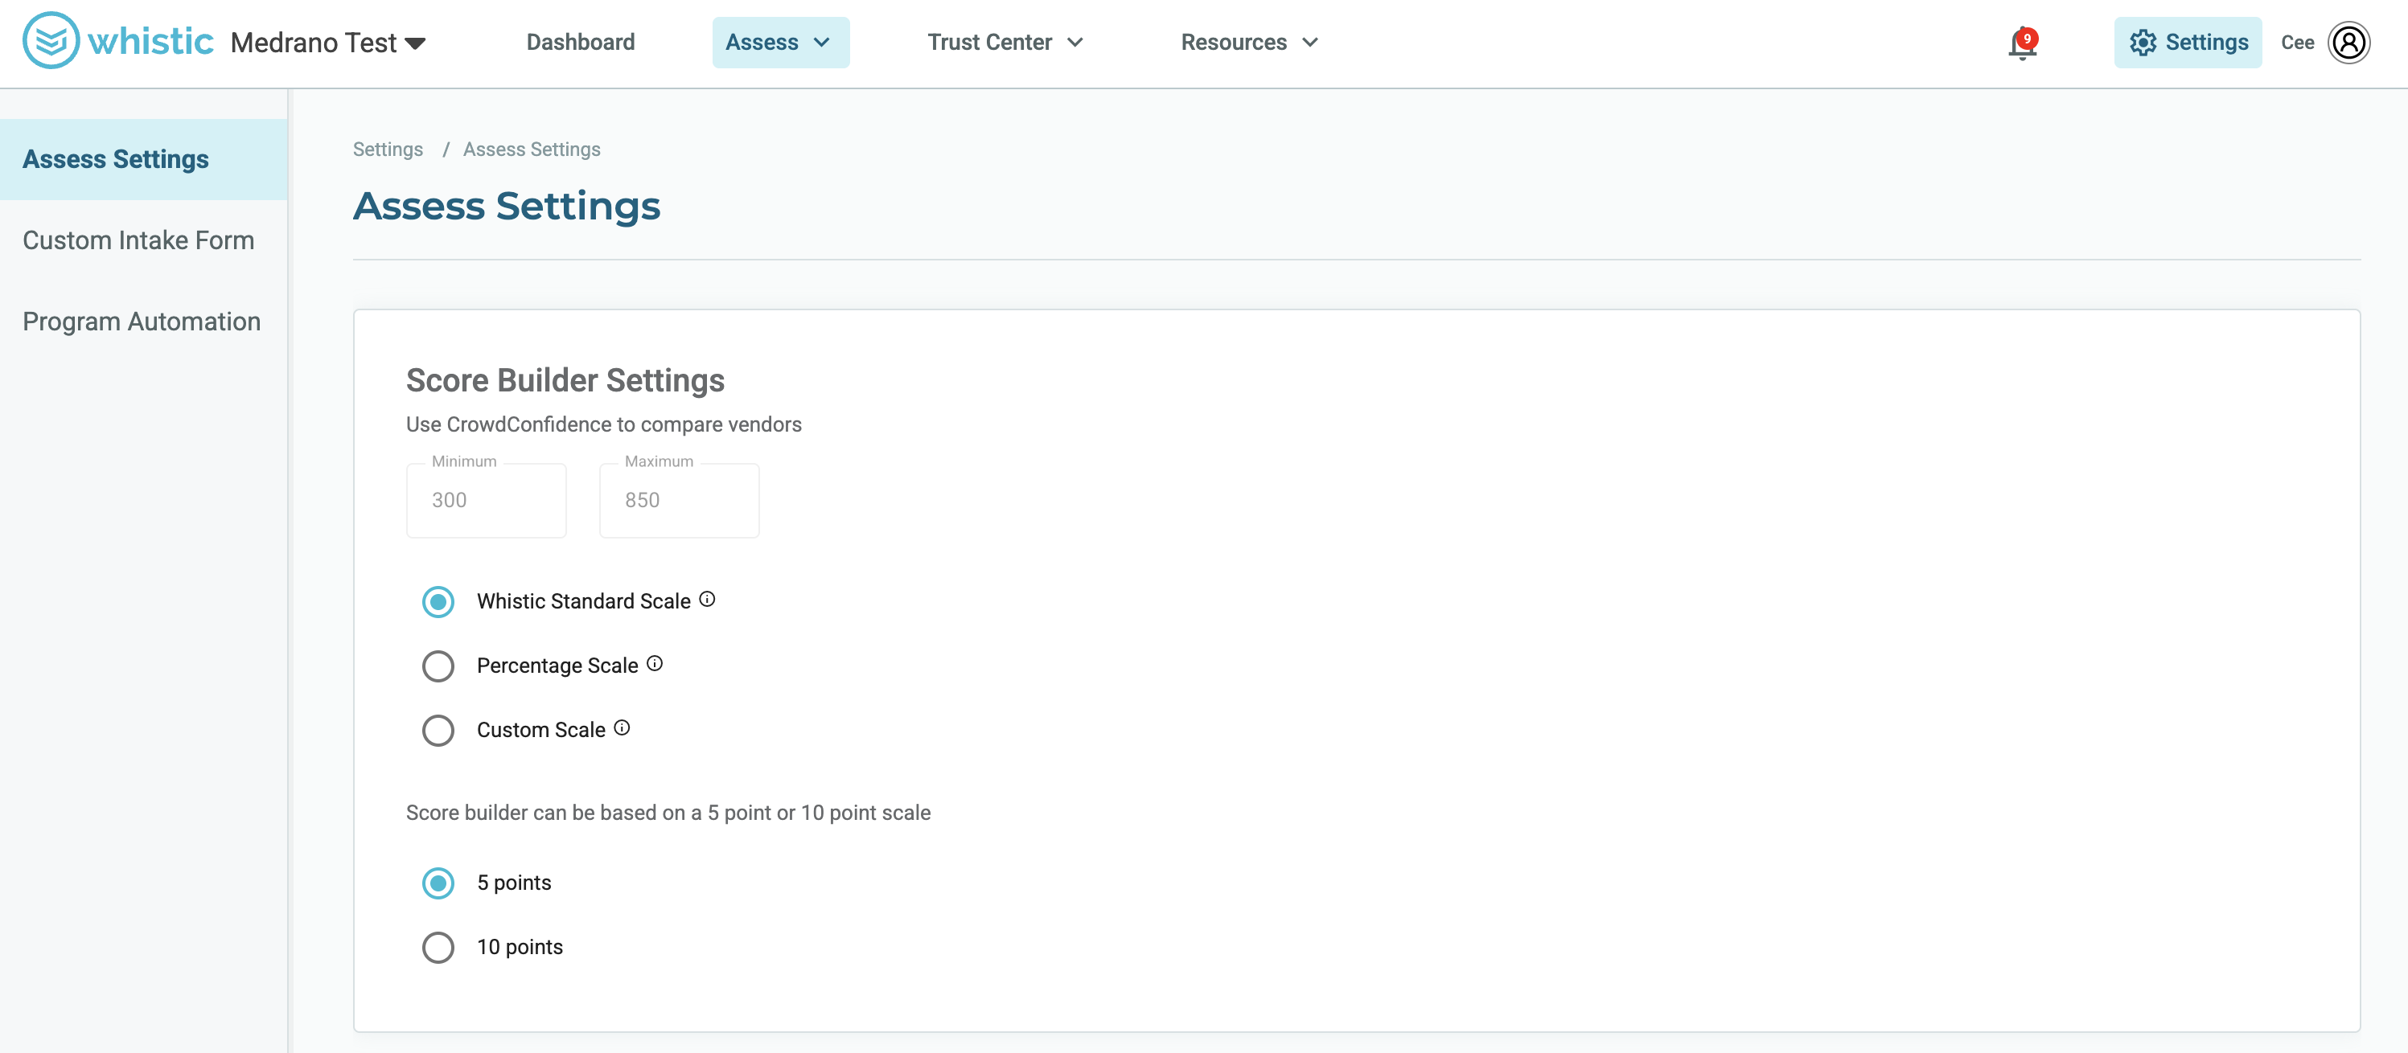Screen dimensions: 2408x1053
Task: Click the whistic wordmark
Action: pyautogui.click(x=150, y=41)
